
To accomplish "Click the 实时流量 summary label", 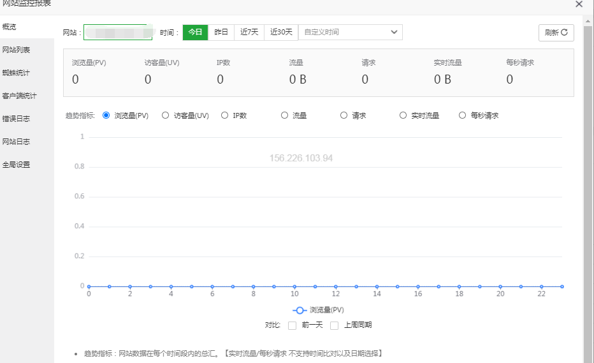I will coord(448,63).
